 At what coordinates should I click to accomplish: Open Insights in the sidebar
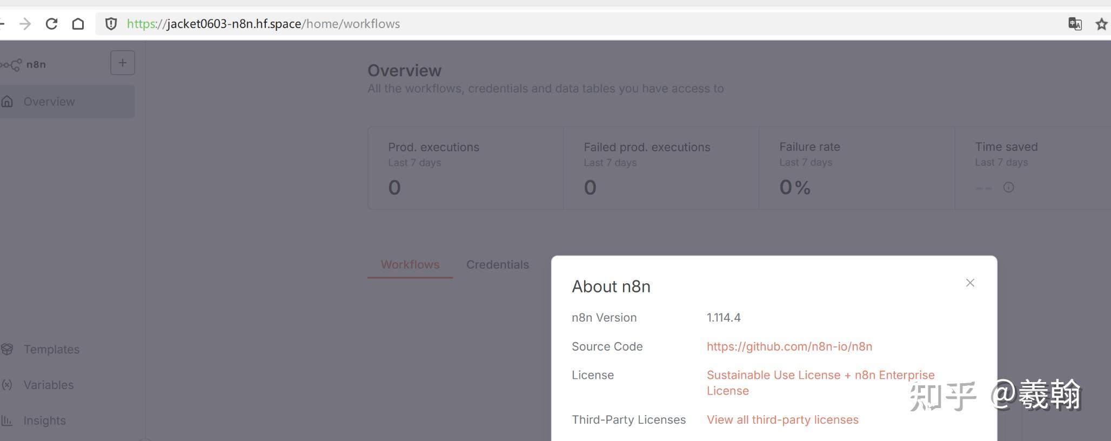pyautogui.click(x=44, y=420)
